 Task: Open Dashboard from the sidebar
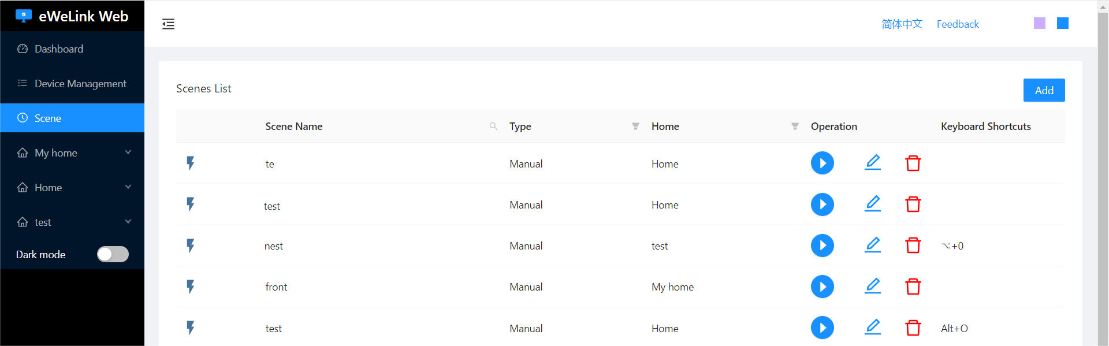click(x=58, y=49)
